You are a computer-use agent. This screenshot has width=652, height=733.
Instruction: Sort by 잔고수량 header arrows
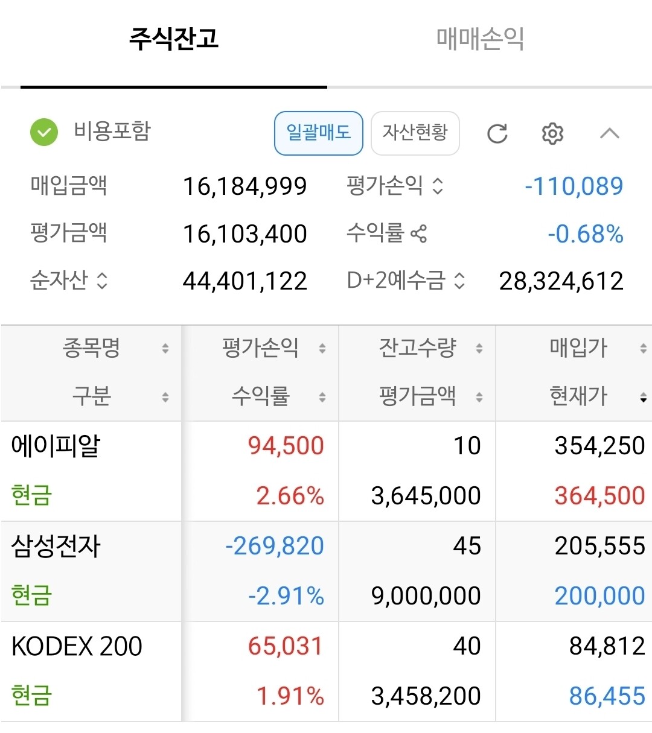click(479, 348)
